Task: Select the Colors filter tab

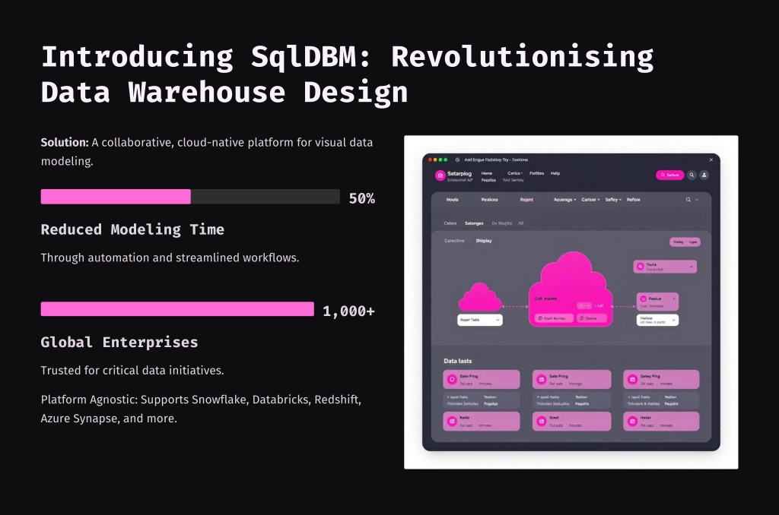Action: click(450, 223)
